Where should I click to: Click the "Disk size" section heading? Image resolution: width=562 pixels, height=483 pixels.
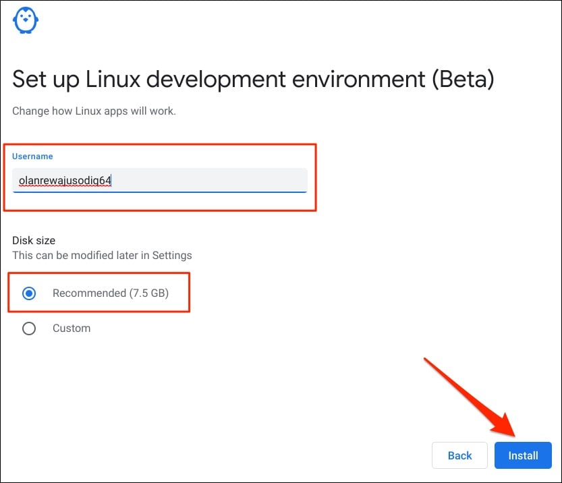[x=34, y=240]
